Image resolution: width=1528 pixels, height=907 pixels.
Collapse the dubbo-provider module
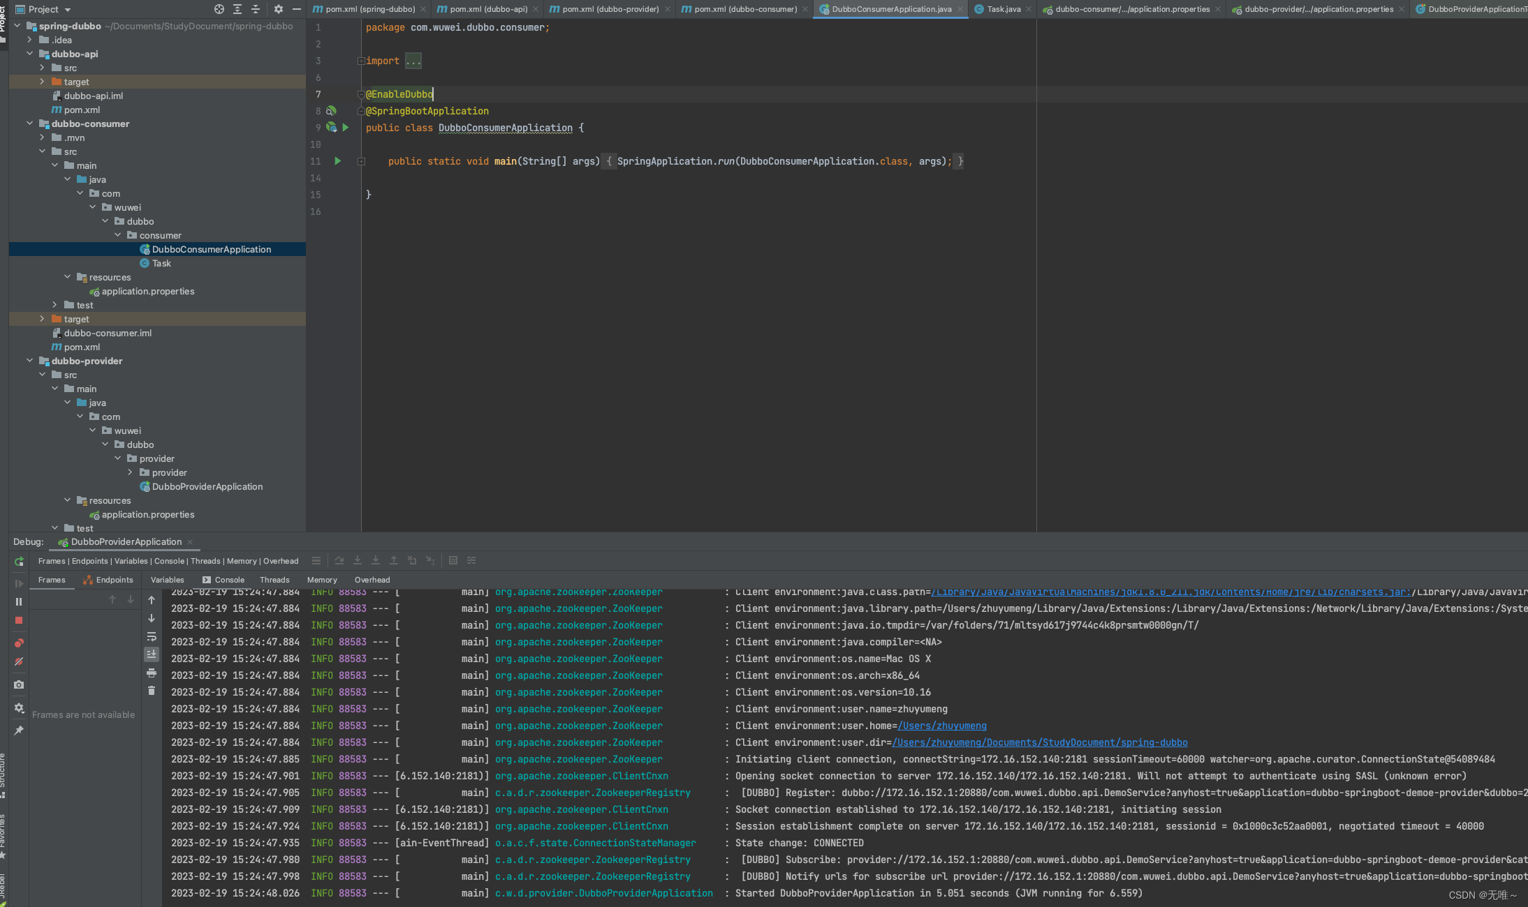point(29,361)
